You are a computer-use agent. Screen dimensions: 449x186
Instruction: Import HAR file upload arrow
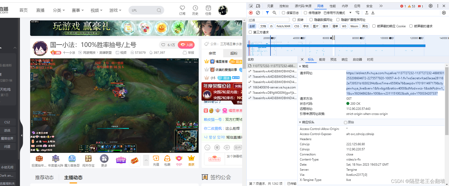[x=367, y=12]
